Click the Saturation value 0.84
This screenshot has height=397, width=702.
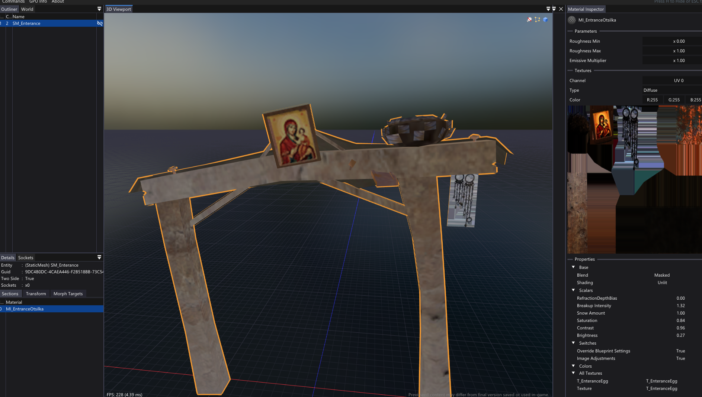coord(681,320)
